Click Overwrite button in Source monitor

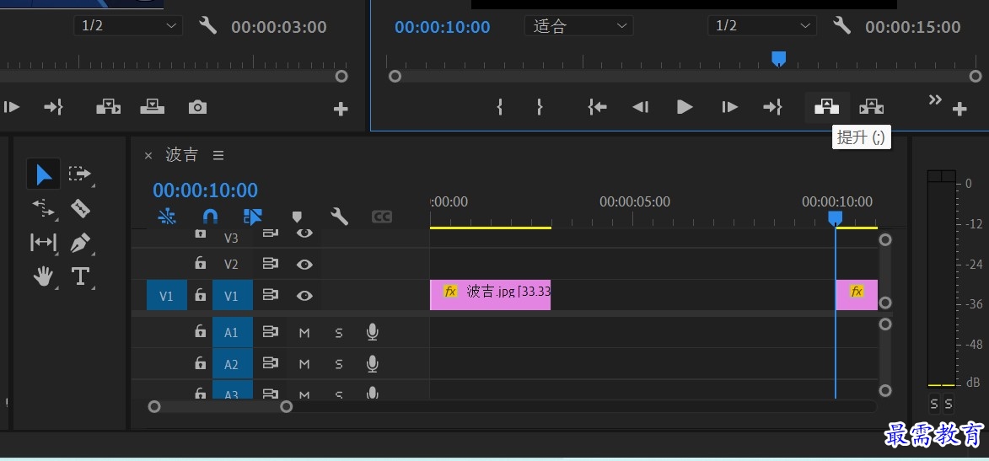152,107
